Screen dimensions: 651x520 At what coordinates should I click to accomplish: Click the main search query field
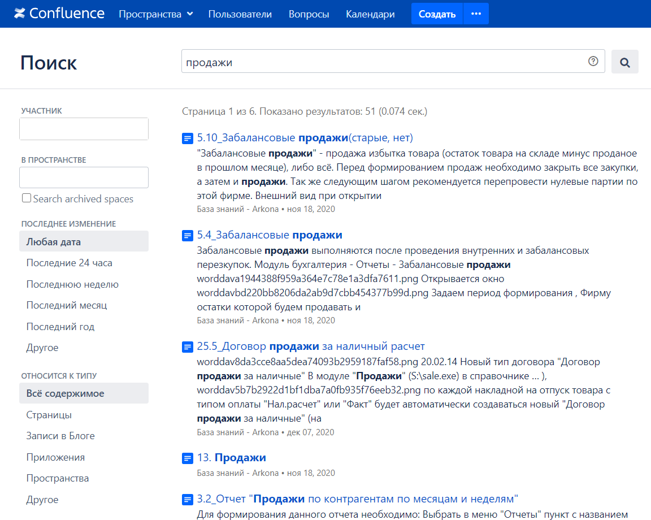click(393, 61)
